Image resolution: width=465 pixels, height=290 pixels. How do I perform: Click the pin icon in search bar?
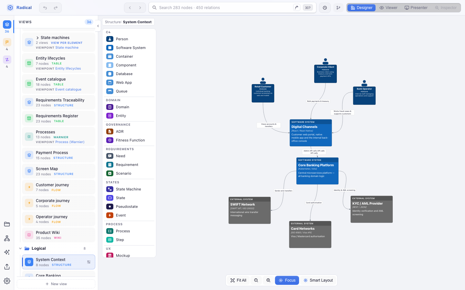pos(296,7)
